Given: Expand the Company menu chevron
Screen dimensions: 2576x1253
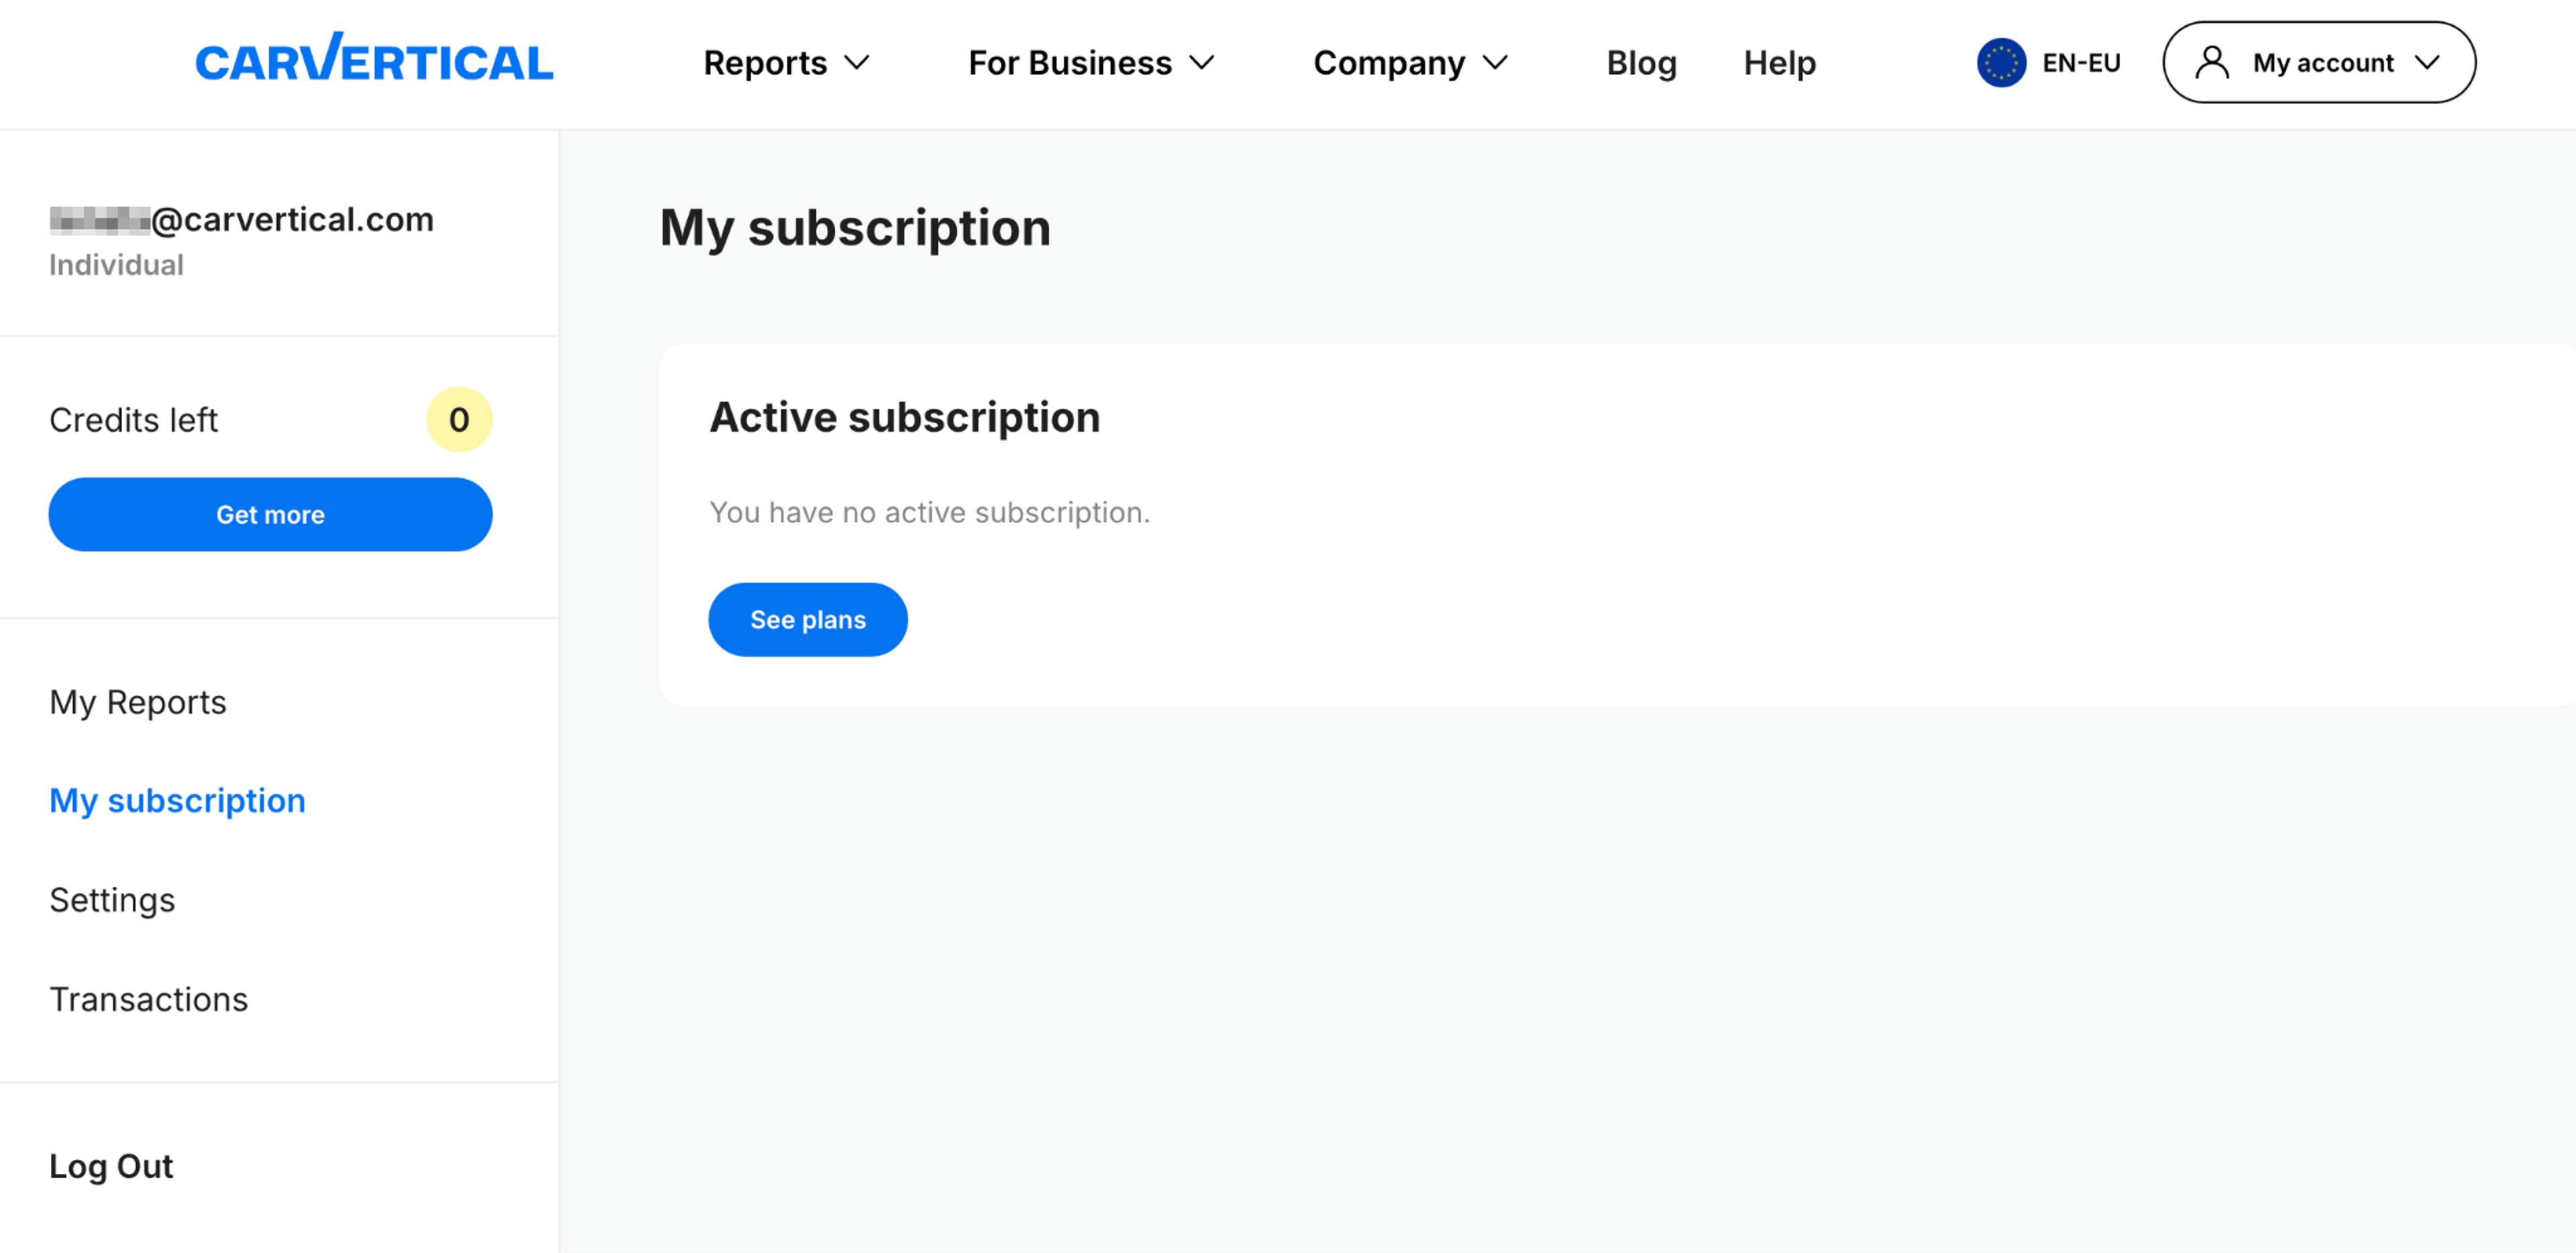Looking at the screenshot, I should [x=1495, y=63].
